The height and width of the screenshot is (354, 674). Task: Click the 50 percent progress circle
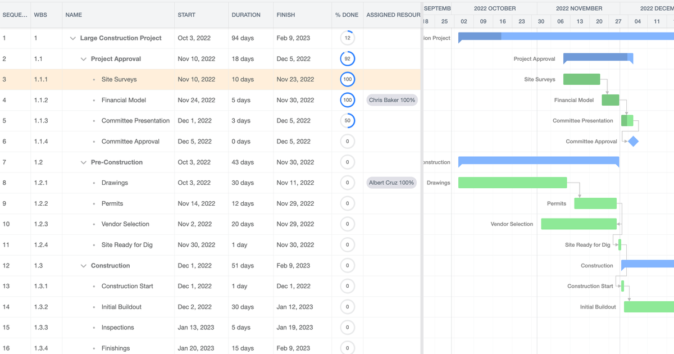[348, 121]
